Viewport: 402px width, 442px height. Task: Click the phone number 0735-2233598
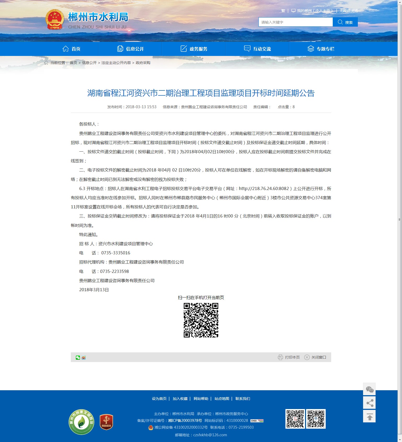pos(114,271)
